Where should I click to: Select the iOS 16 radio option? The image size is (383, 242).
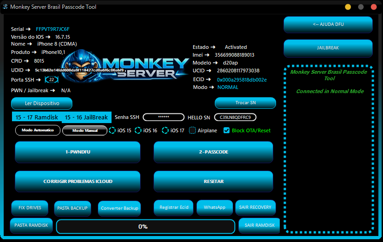tap(138, 130)
